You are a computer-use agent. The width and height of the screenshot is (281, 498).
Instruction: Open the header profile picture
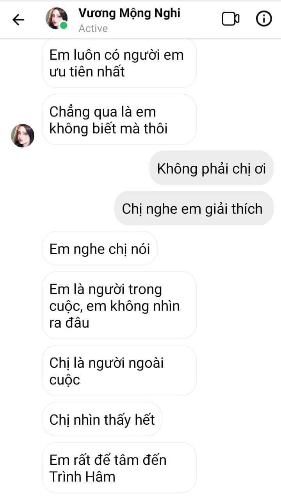pyautogui.click(x=57, y=18)
